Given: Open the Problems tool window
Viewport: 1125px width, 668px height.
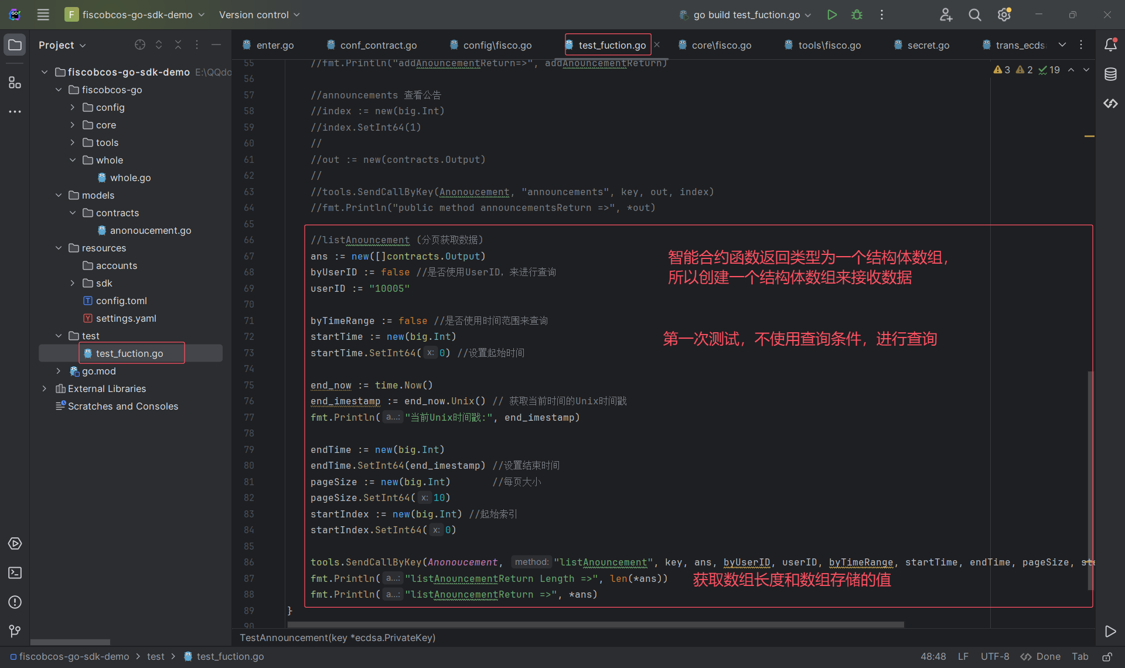Looking at the screenshot, I should coord(15,602).
